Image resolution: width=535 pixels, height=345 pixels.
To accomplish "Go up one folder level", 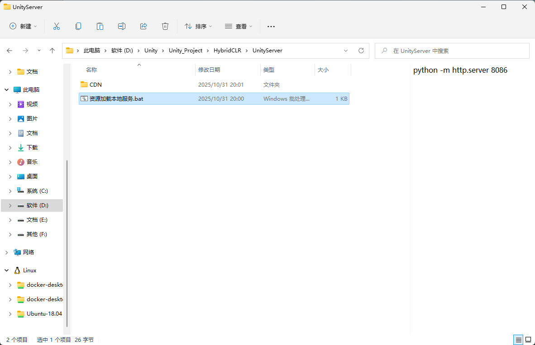I will pyautogui.click(x=52, y=51).
